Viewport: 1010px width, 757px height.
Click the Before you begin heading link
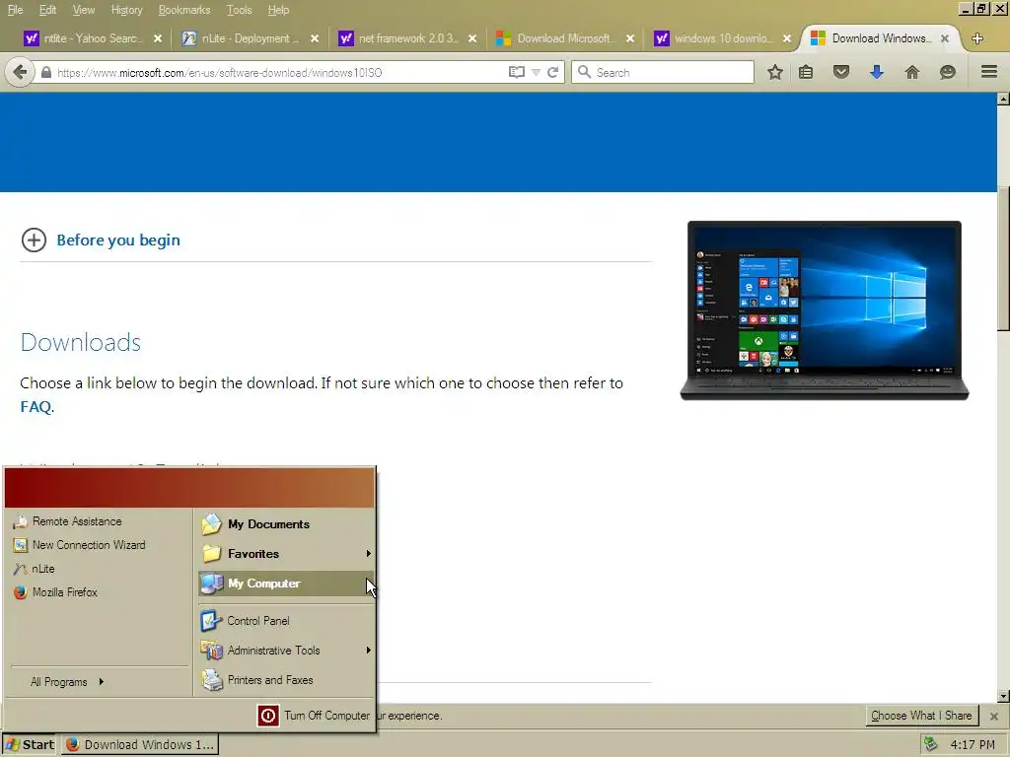118,241
